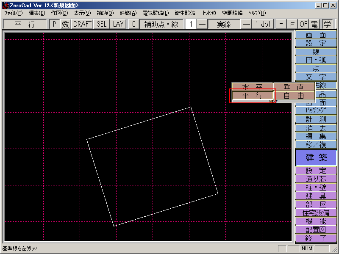Select 画面 in the side panel

(316, 35)
